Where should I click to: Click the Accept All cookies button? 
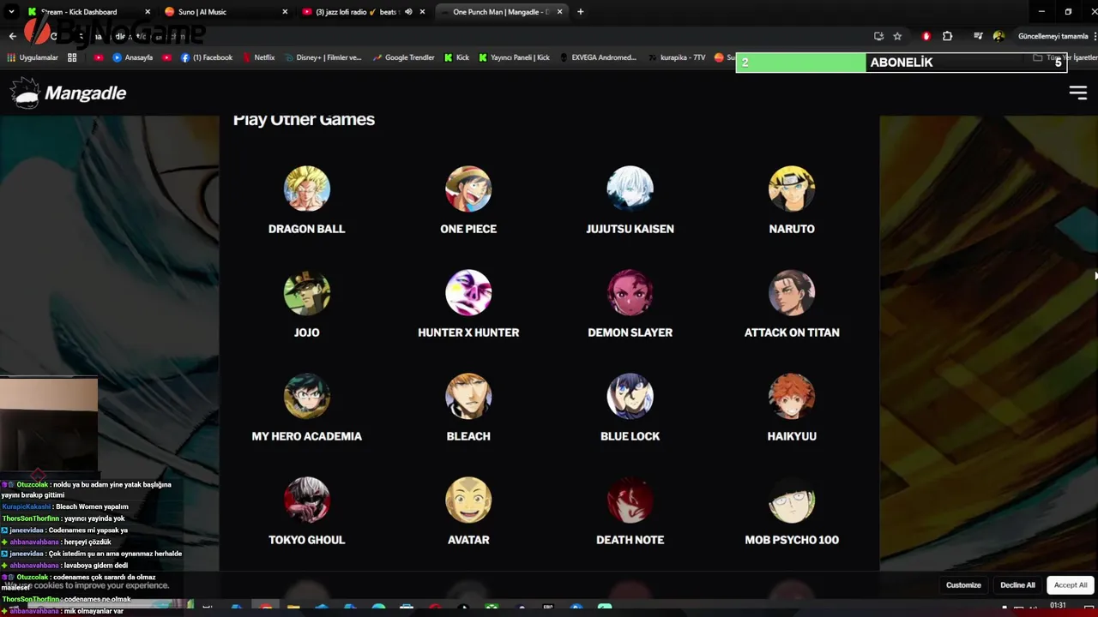[x=1071, y=584]
